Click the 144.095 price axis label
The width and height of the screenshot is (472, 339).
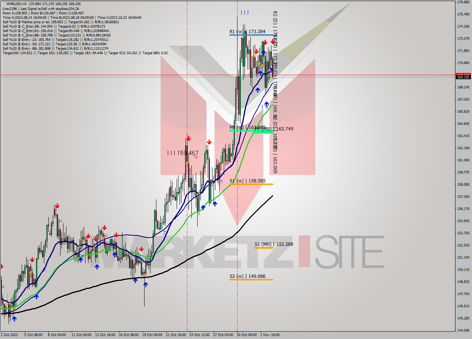pyautogui.click(x=463, y=331)
